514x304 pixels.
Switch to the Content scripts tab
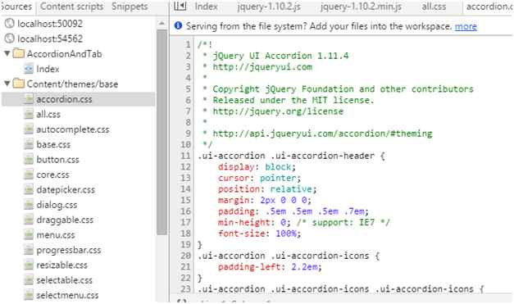pyautogui.click(x=71, y=7)
